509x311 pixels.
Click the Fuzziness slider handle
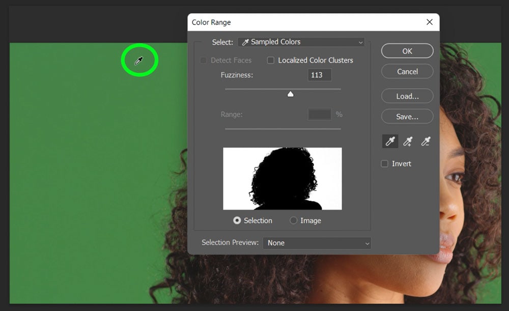[x=291, y=94]
